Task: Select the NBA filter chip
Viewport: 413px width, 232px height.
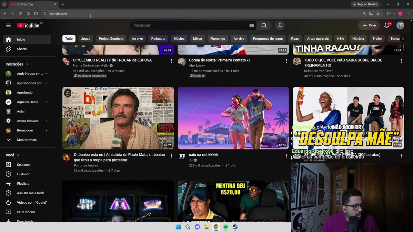Action: click(341, 39)
